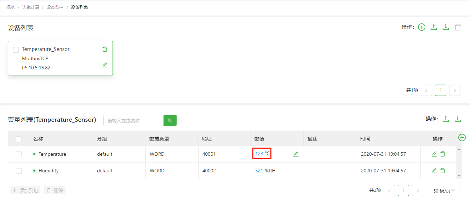Click IP: 10.5.16.82 text on device card
The width and height of the screenshot is (470, 206).
[36, 68]
